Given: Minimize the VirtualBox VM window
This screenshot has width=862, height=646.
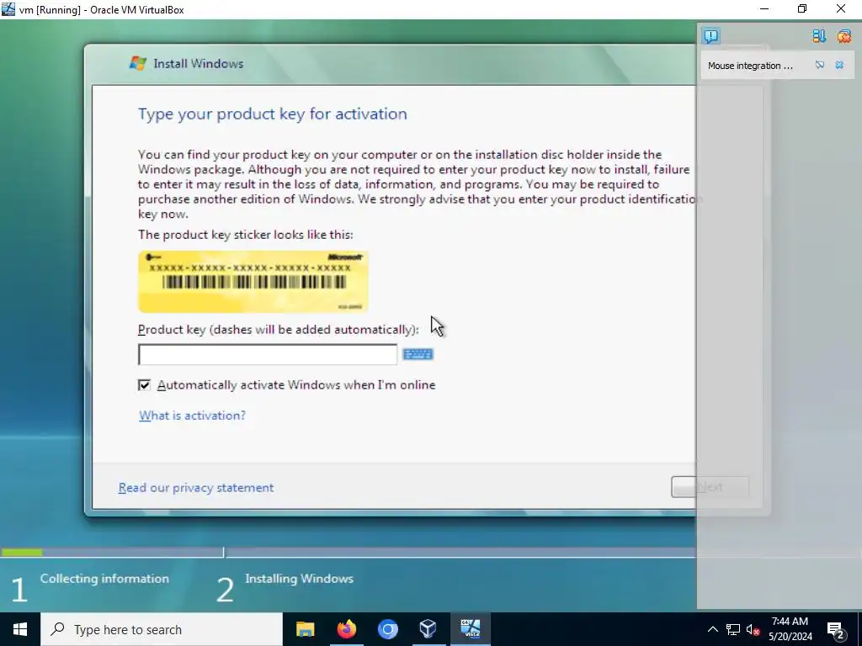Looking at the screenshot, I should point(764,8).
